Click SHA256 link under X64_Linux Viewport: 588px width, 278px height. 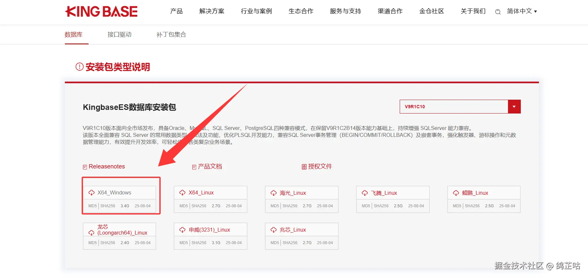point(199,206)
